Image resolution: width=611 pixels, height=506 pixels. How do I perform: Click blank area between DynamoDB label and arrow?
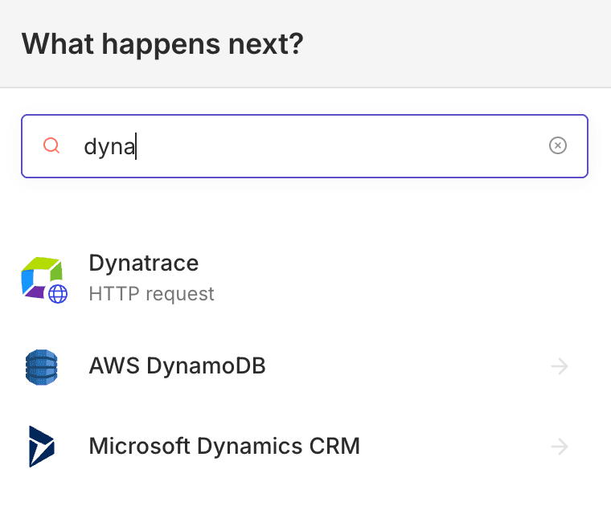pyautogui.click(x=402, y=367)
